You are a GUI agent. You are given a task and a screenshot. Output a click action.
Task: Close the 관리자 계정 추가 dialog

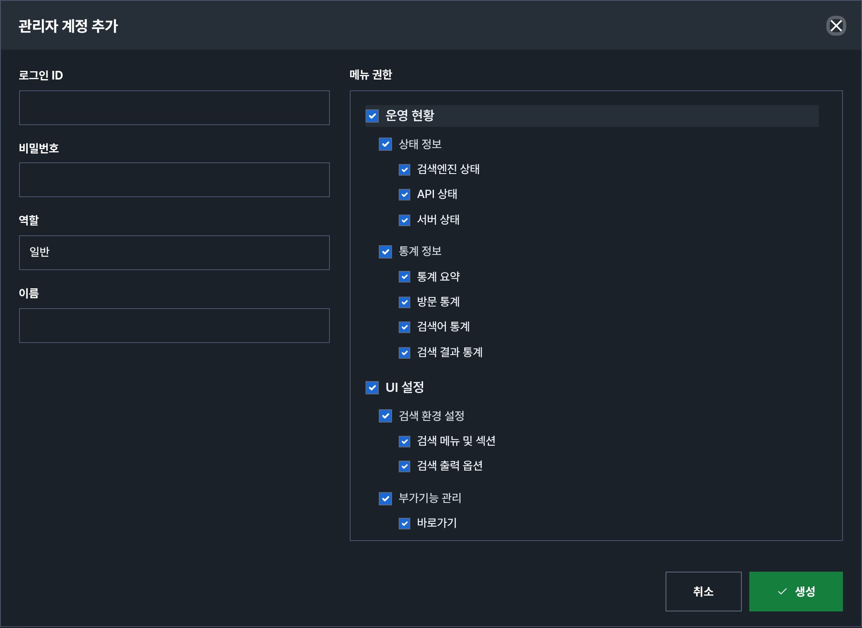836,26
